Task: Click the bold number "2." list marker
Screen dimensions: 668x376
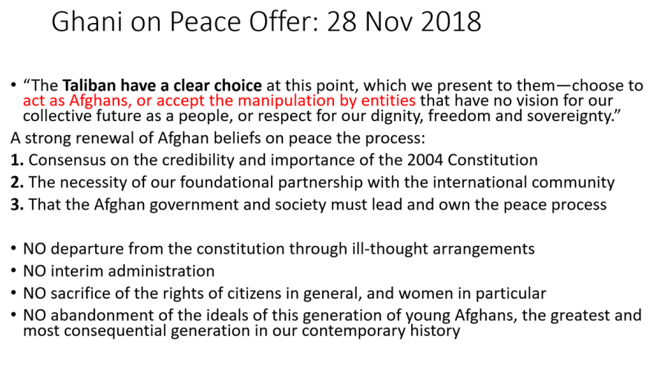Action: [17, 182]
